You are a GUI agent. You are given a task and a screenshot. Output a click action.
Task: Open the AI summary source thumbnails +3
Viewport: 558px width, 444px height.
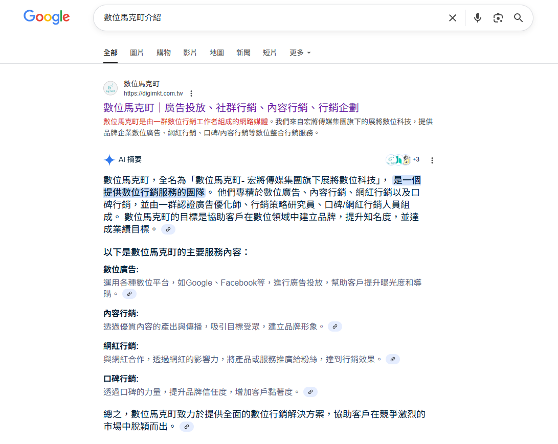tap(403, 159)
